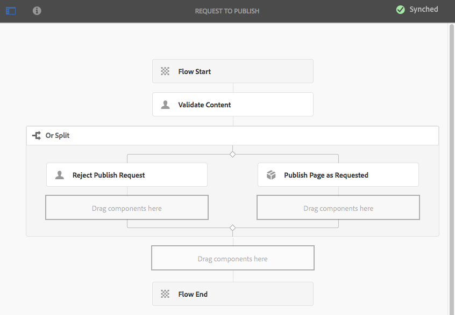455x315 pixels.
Task: Open the page information icon
Action: click(x=37, y=11)
